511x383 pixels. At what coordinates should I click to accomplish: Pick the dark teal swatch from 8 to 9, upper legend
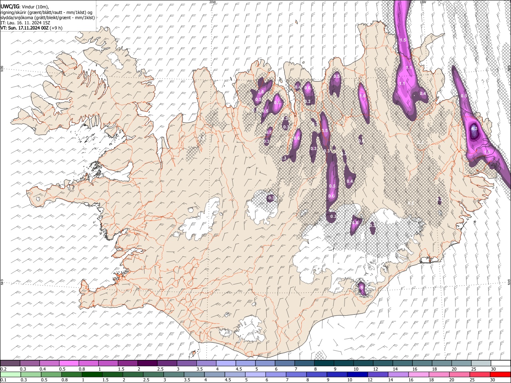point(324,363)
